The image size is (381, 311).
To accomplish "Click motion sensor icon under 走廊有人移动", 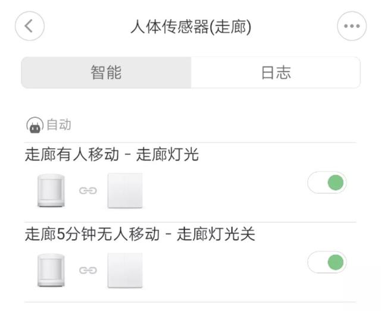I will pyautogui.click(x=51, y=191).
